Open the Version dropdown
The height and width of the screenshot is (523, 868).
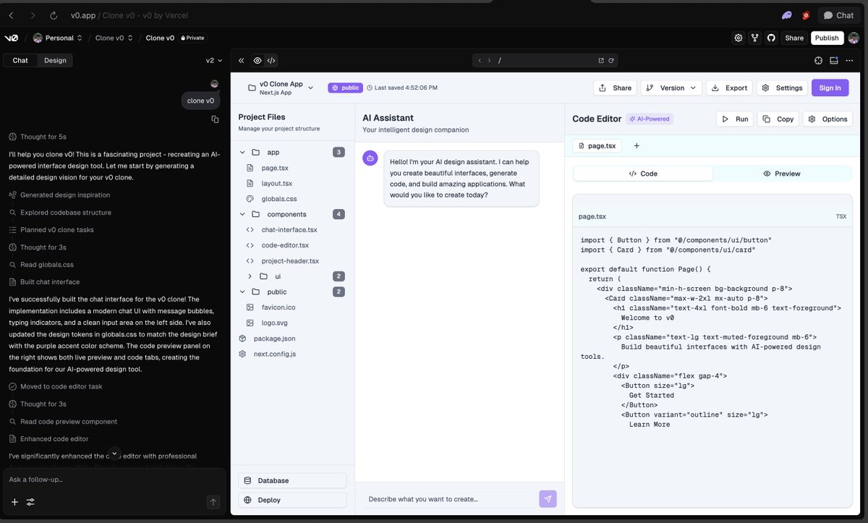coord(671,88)
